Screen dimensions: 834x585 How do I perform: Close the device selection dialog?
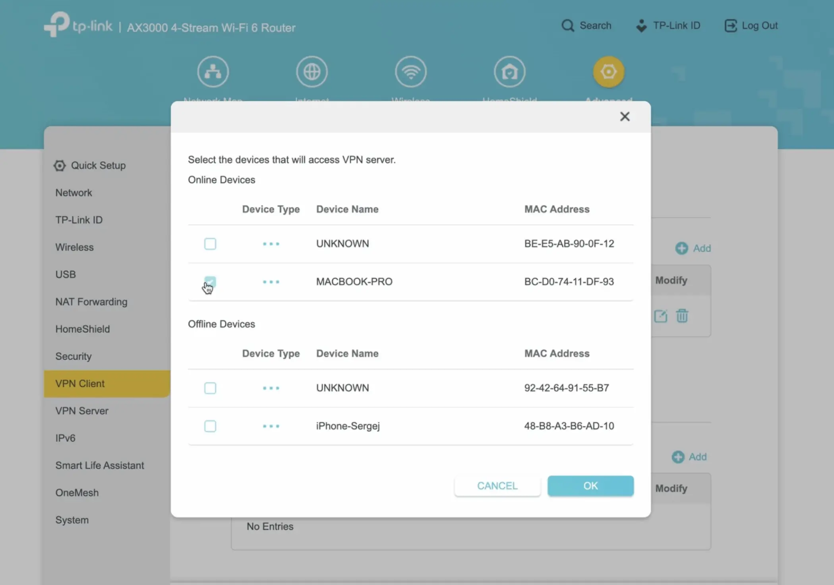tap(625, 116)
